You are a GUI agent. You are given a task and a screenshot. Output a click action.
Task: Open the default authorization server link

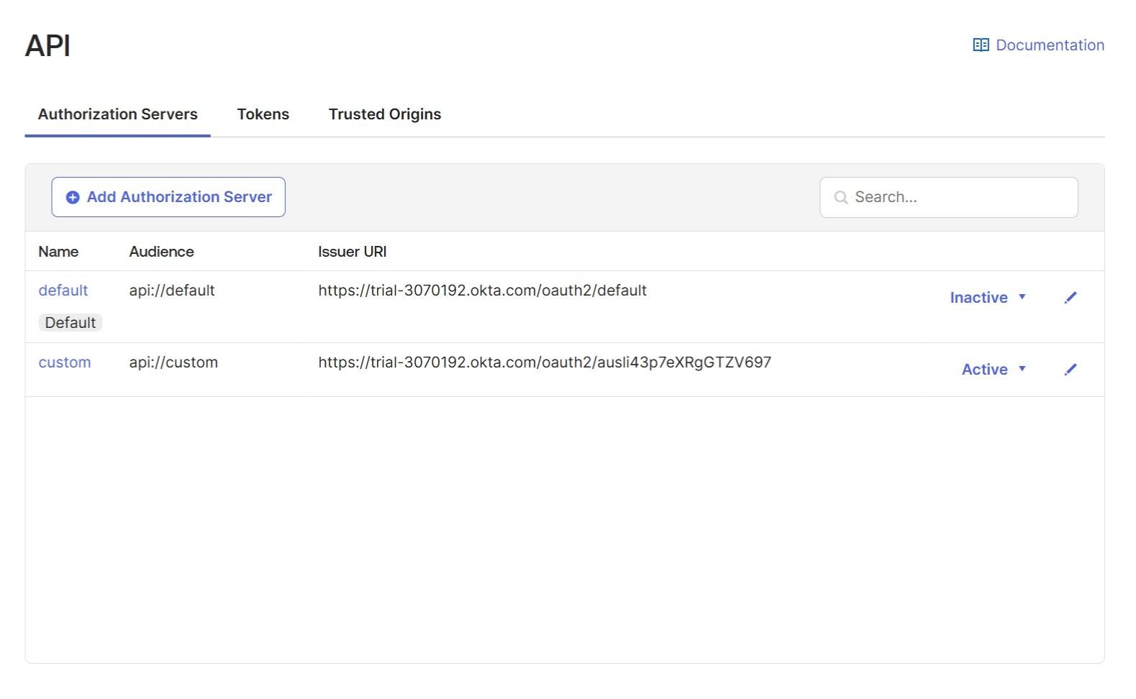(x=63, y=291)
